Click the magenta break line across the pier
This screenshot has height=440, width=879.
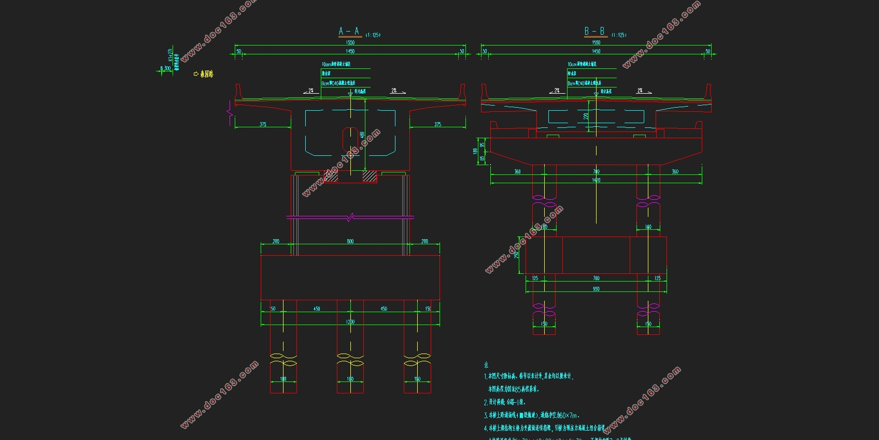click(350, 217)
